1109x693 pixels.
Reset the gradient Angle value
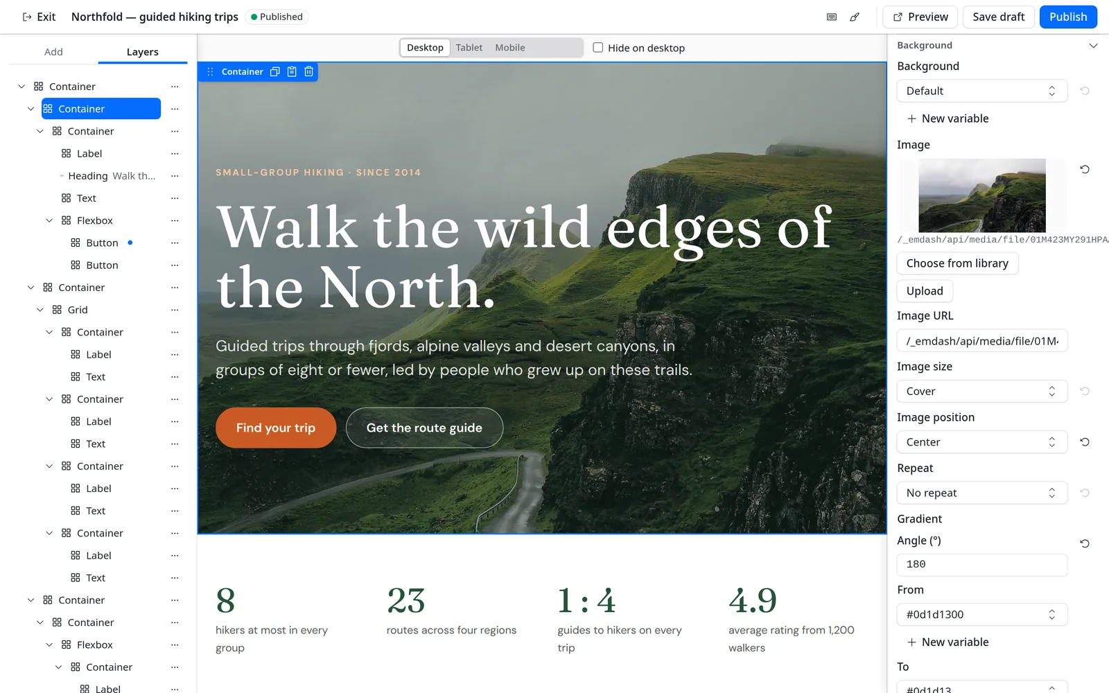(x=1085, y=543)
